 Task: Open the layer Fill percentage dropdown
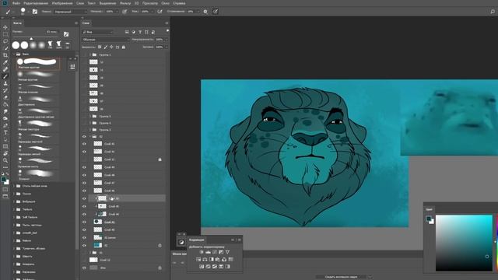(x=167, y=47)
